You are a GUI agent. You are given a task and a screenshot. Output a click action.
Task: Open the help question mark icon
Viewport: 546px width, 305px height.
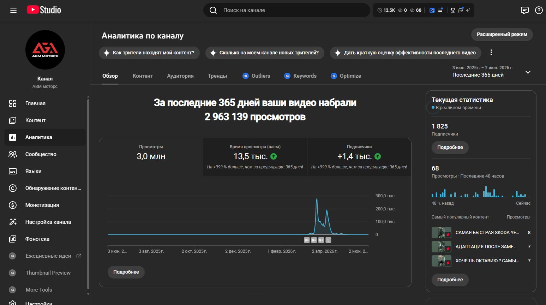[x=539, y=10]
